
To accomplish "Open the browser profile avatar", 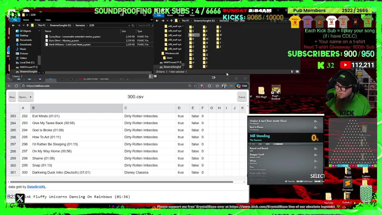I will 224,86.
